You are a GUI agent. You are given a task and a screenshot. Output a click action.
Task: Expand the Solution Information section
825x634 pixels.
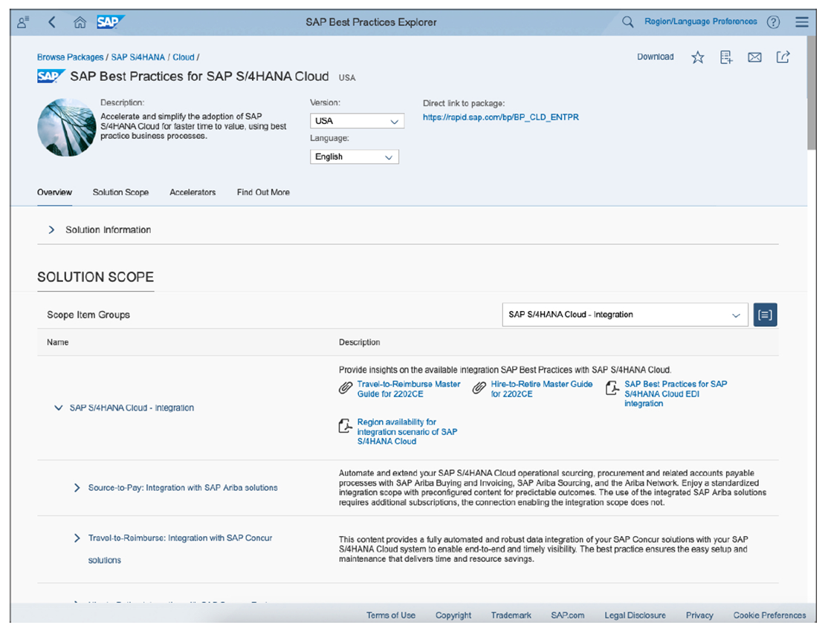[51, 229]
